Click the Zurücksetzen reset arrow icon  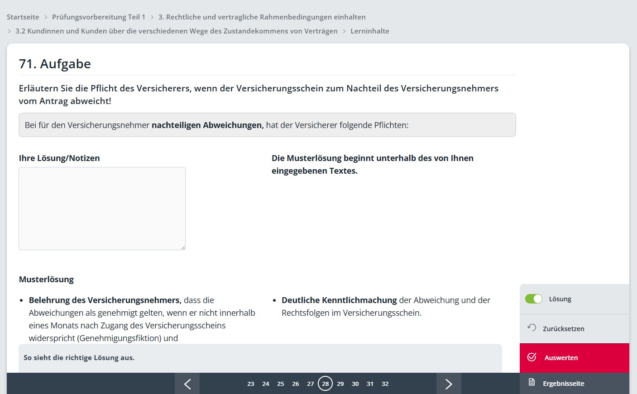[532, 328]
